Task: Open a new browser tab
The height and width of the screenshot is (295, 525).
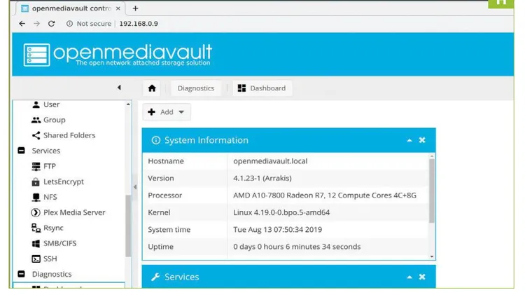Action: [x=135, y=8]
